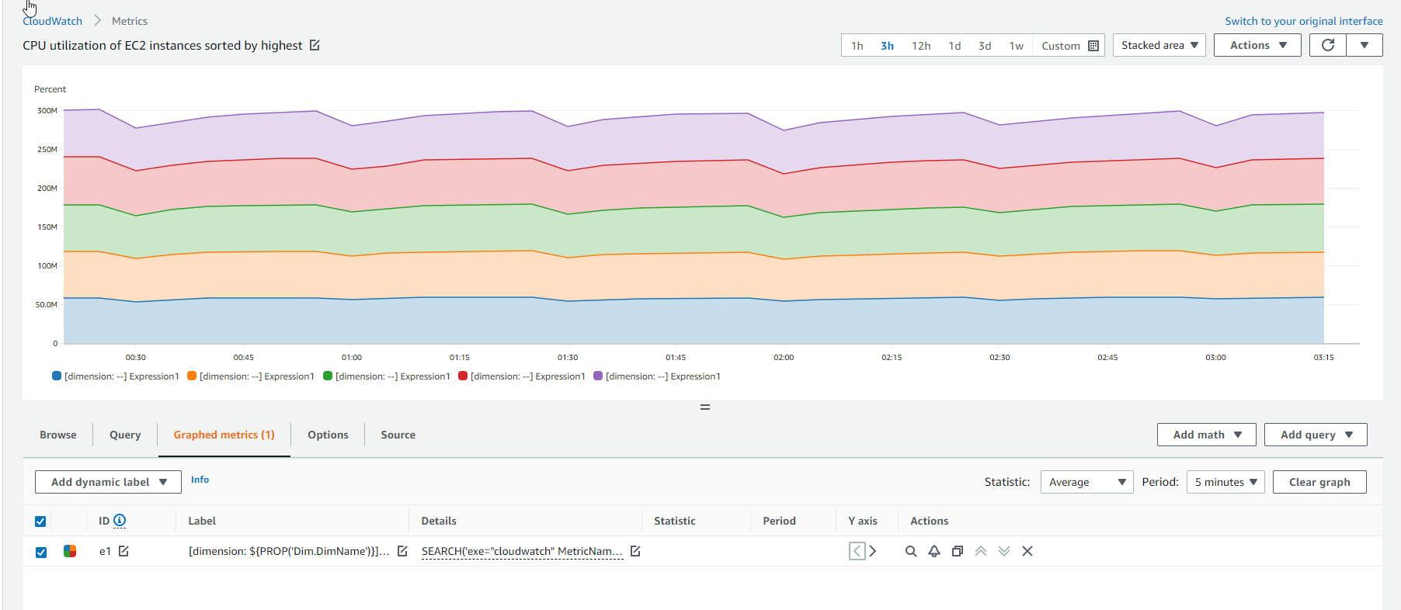The width and height of the screenshot is (1401, 610).
Task: Open the custom time range calendar icon
Action: pyautogui.click(x=1093, y=46)
